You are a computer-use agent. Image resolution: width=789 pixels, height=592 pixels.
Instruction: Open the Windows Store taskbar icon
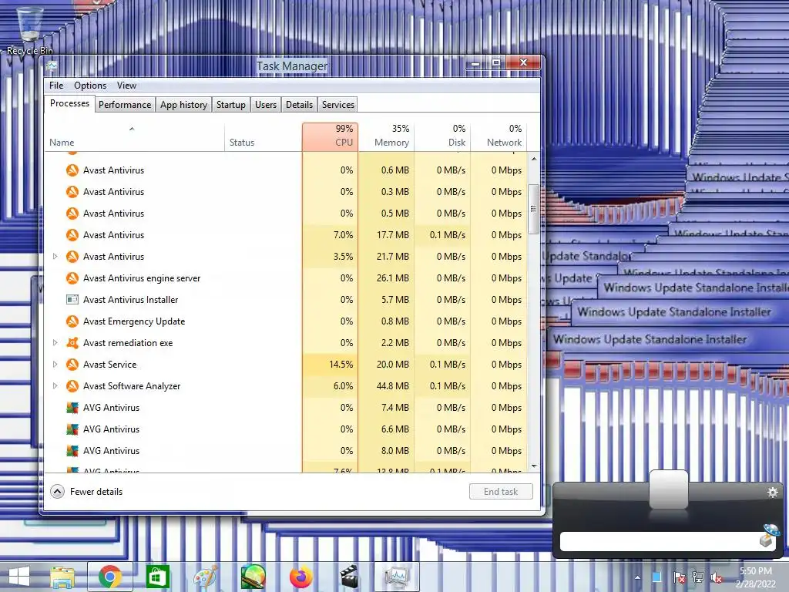157,577
